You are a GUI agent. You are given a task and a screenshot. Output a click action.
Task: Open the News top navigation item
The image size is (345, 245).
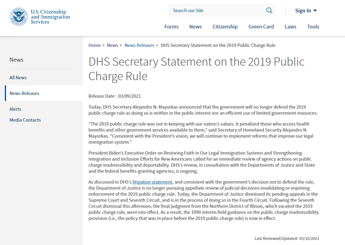[x=195, y=27]
